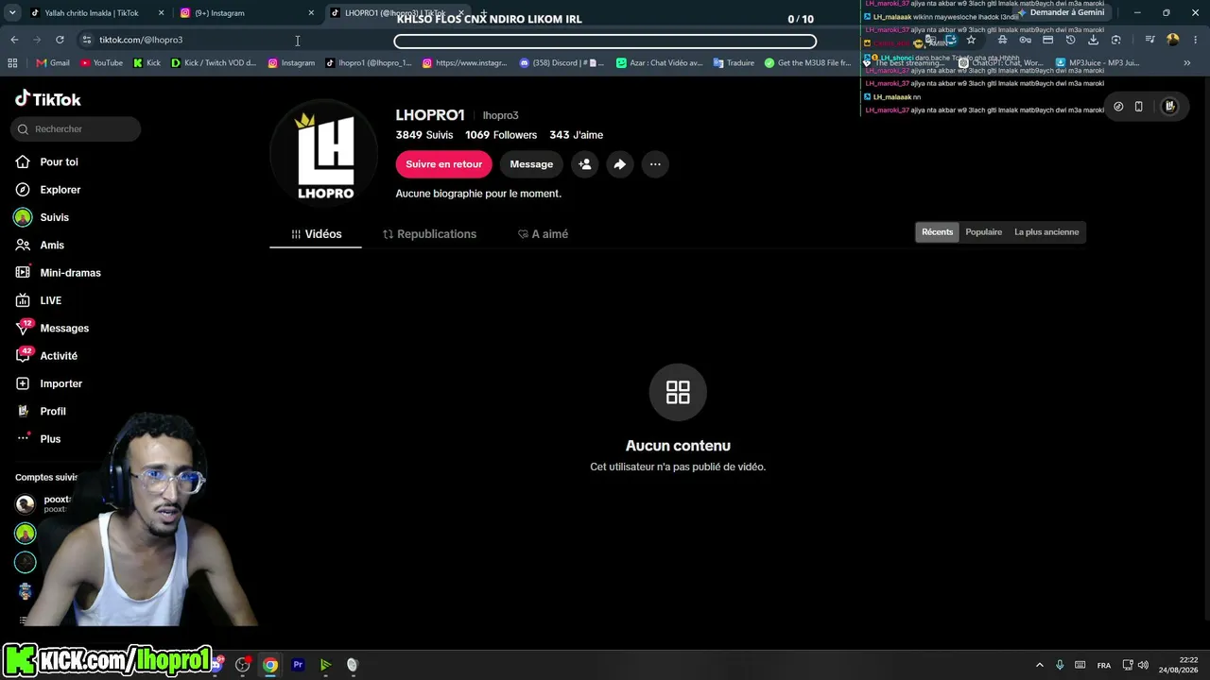
Task: Open the Suivis sidebar item
Action: pyautogui.click(x=43, y=217)
